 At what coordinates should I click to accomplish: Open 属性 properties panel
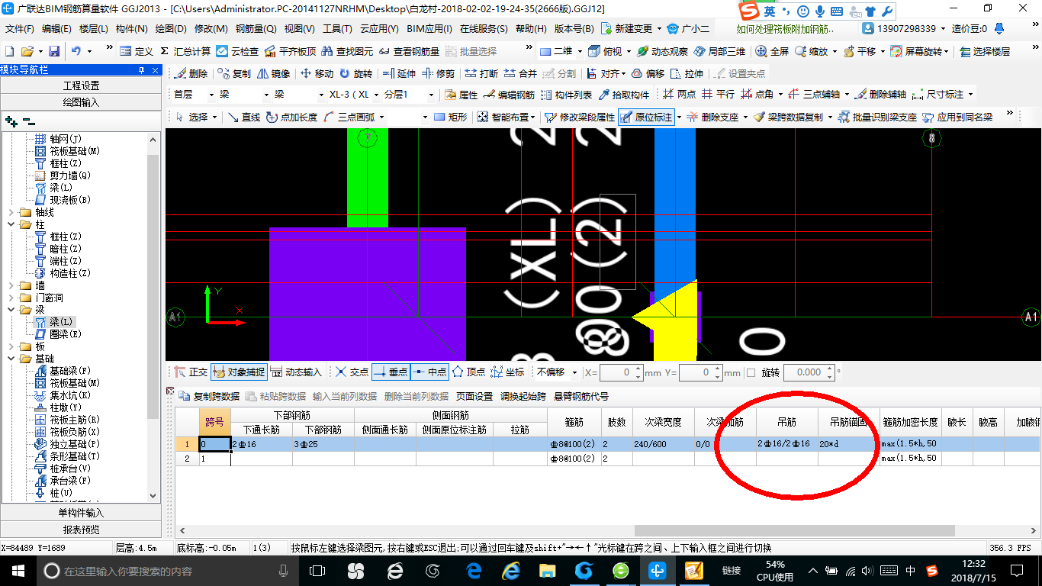click(x=461, y=95)
